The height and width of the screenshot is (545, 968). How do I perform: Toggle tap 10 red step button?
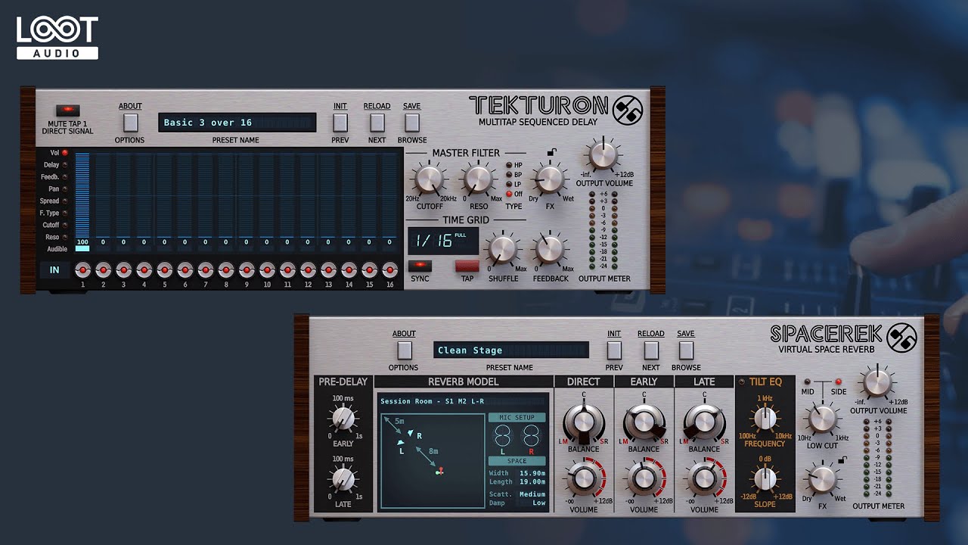266,269
